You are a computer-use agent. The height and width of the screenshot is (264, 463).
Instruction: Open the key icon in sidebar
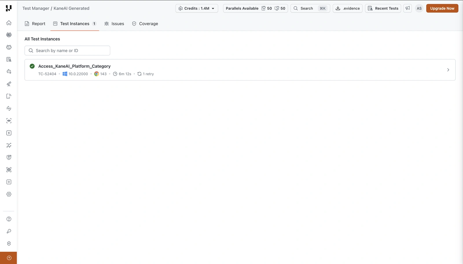[x=9, y=231]
